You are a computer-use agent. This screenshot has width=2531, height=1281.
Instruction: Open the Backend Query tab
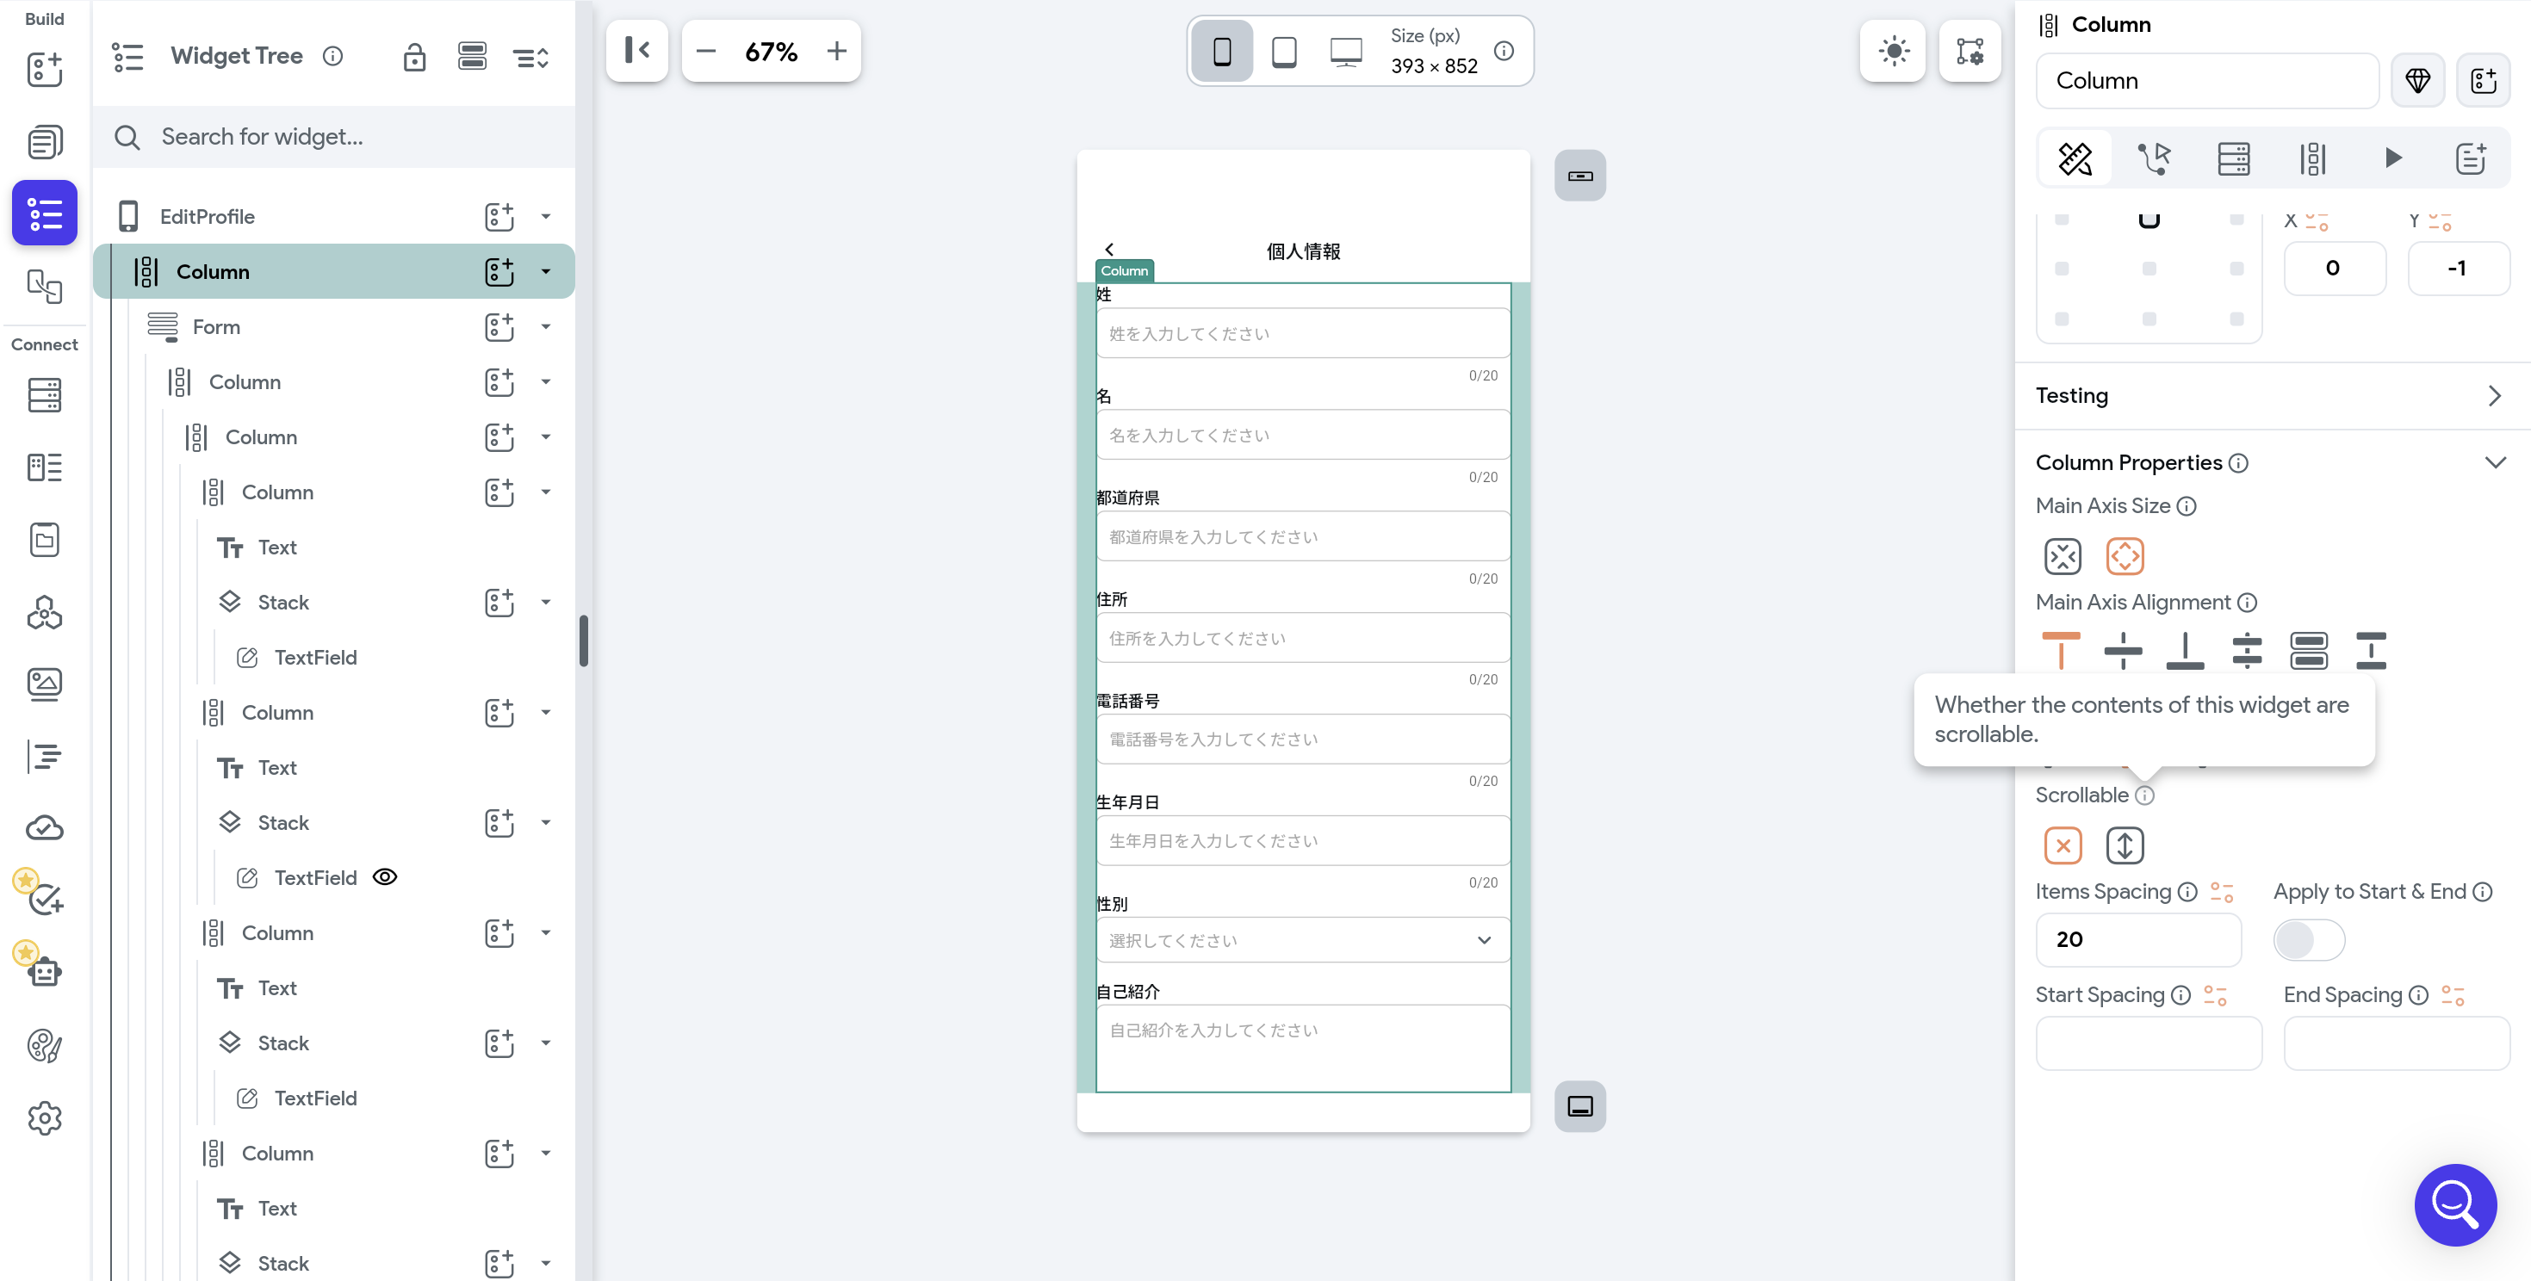[x=2233, y=158]
